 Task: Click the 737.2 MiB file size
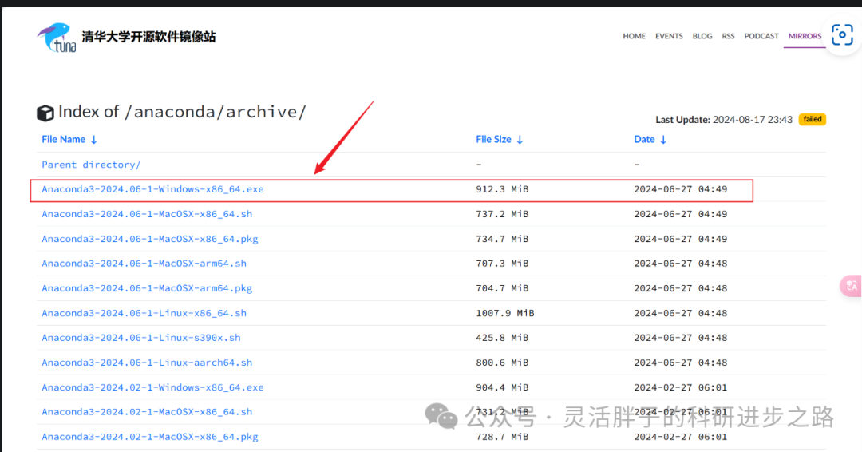pos(502,214)
